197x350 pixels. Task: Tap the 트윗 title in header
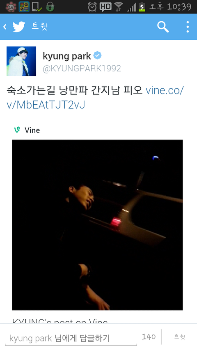click(x=39, y=27)
